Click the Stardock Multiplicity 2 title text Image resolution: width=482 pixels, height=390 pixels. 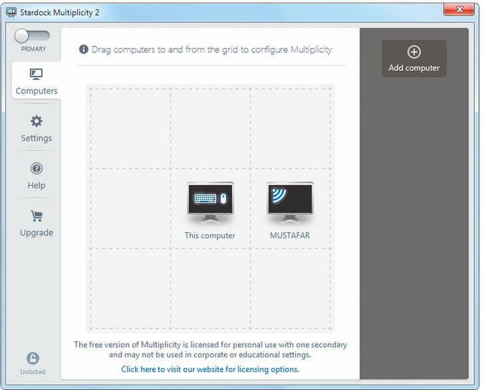click(60, 13)
